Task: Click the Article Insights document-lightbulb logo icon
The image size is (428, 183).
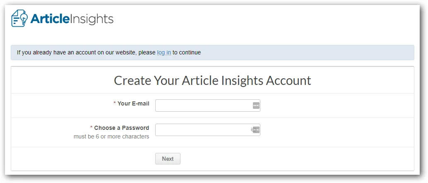Action: pos(19,18)
